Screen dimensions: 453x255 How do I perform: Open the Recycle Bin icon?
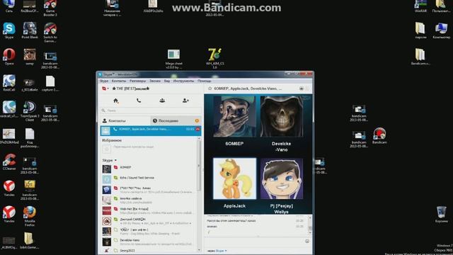[442, 214]
